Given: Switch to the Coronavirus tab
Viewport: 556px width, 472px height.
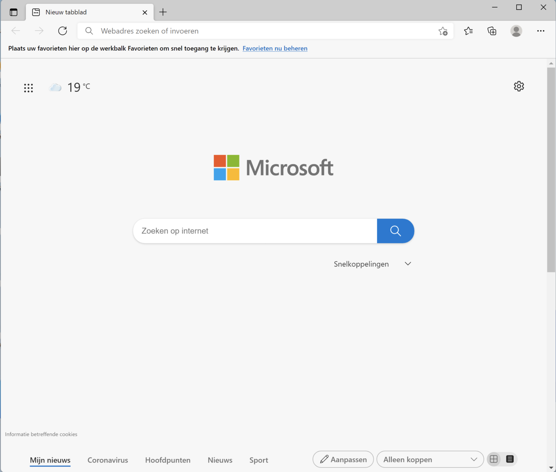Looking at the screenshot, I should [x=108, y=460].
